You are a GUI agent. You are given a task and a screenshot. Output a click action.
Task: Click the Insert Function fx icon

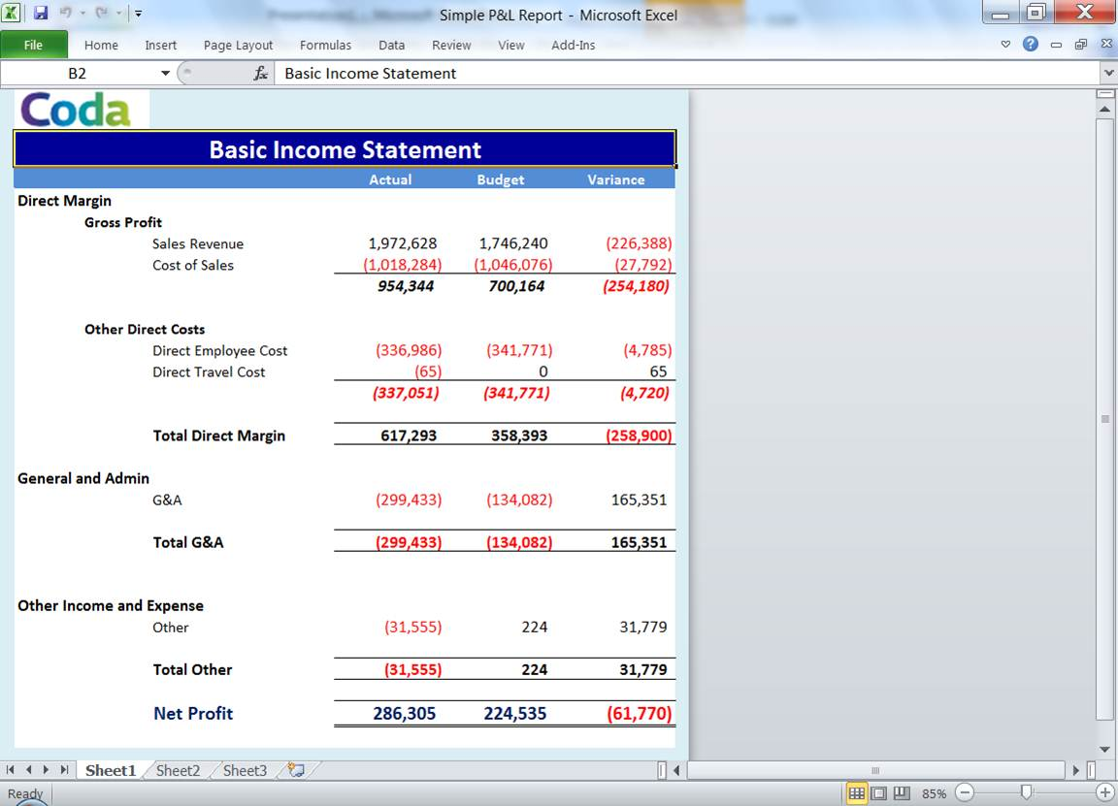click(261, 74)
